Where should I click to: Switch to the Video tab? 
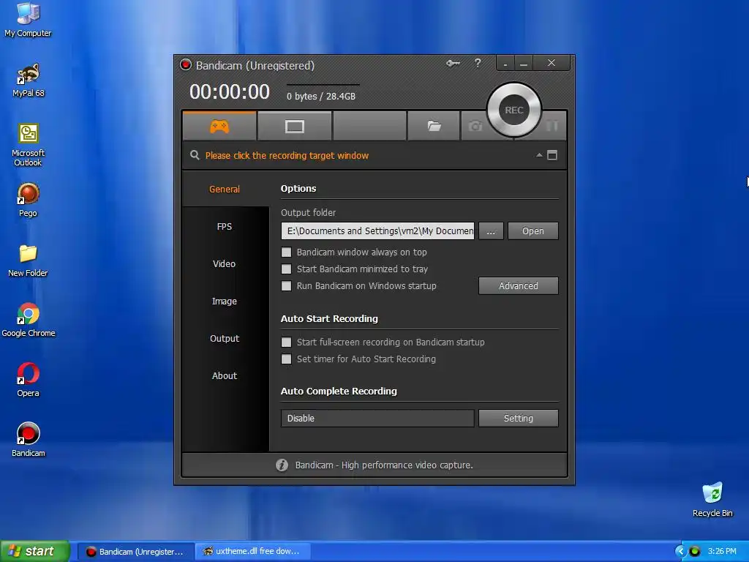tap(225, 263)
